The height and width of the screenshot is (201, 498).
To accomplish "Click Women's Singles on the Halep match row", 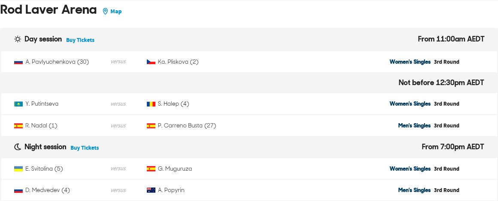I will (410, 104).
